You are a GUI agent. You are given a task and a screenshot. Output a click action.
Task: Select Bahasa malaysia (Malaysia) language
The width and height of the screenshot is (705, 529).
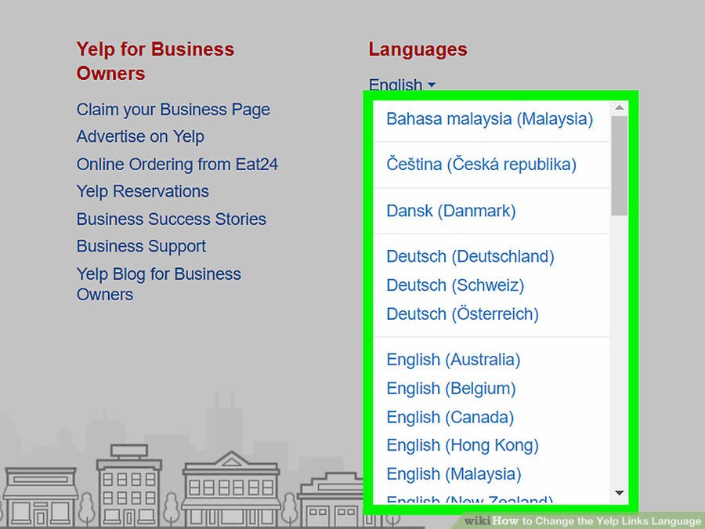(490, 119)
